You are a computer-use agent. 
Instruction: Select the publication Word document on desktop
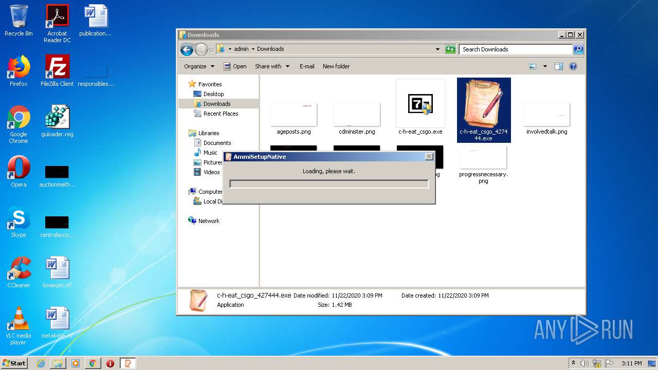96,21
